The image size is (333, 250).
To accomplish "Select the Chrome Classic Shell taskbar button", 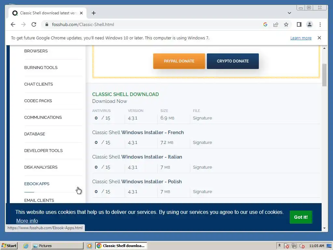I will [121, 246].
